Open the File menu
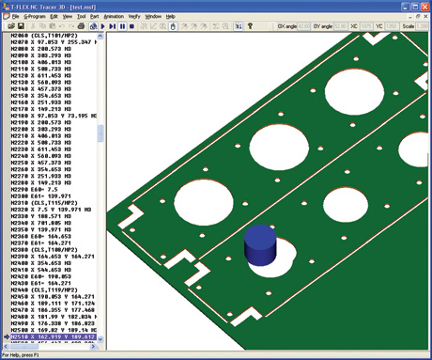Screen dimensions: 432x360 (15, 16)
